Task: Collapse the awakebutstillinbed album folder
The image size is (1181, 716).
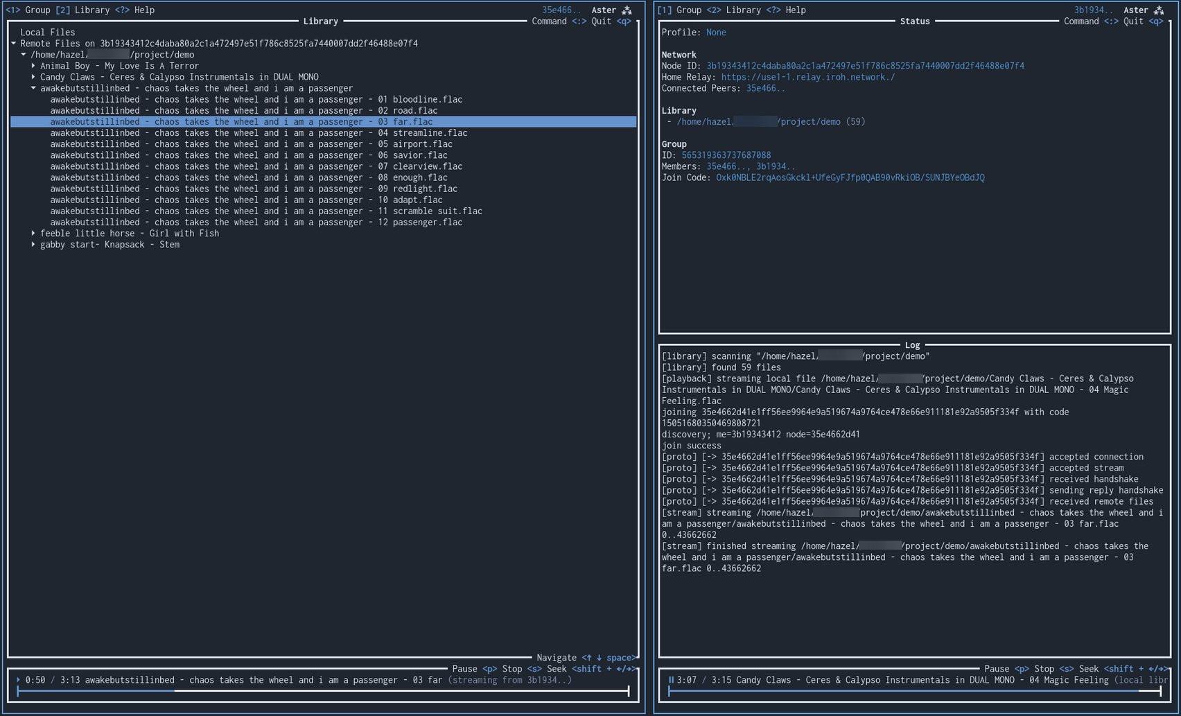Action: click(33, 88)
